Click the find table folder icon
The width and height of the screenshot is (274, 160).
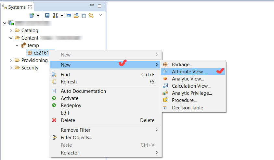[76, 15]
